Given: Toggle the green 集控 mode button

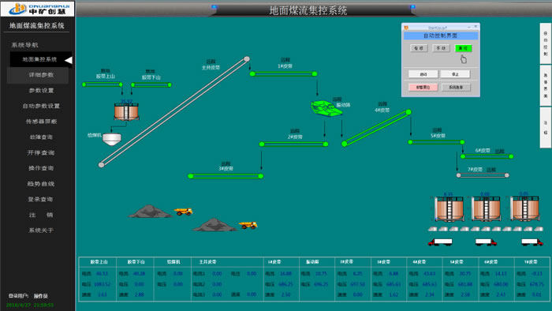Looking at the screenshot, I should click(x=464, y=48).
